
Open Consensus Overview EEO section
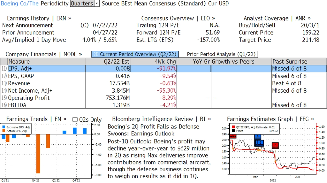tap(178, 18)
